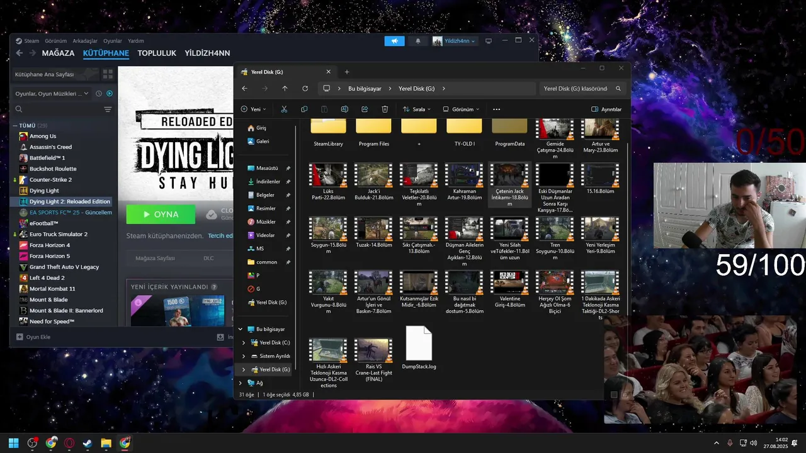Click the search magnifier in Explorer

point(618,89)
